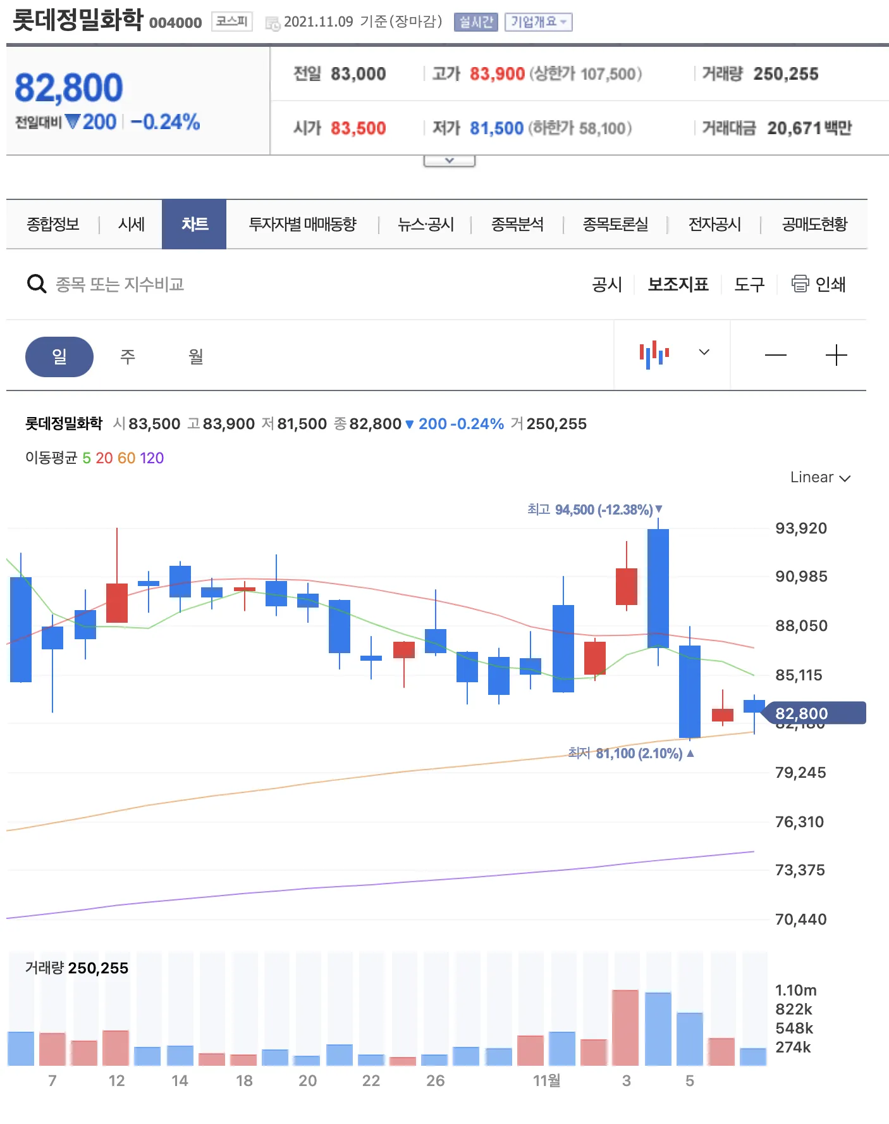The width and height of the screenshot is (889, 1124).
Task: Toggle the 120-day moving average line
Action: [x=152, y=458]
